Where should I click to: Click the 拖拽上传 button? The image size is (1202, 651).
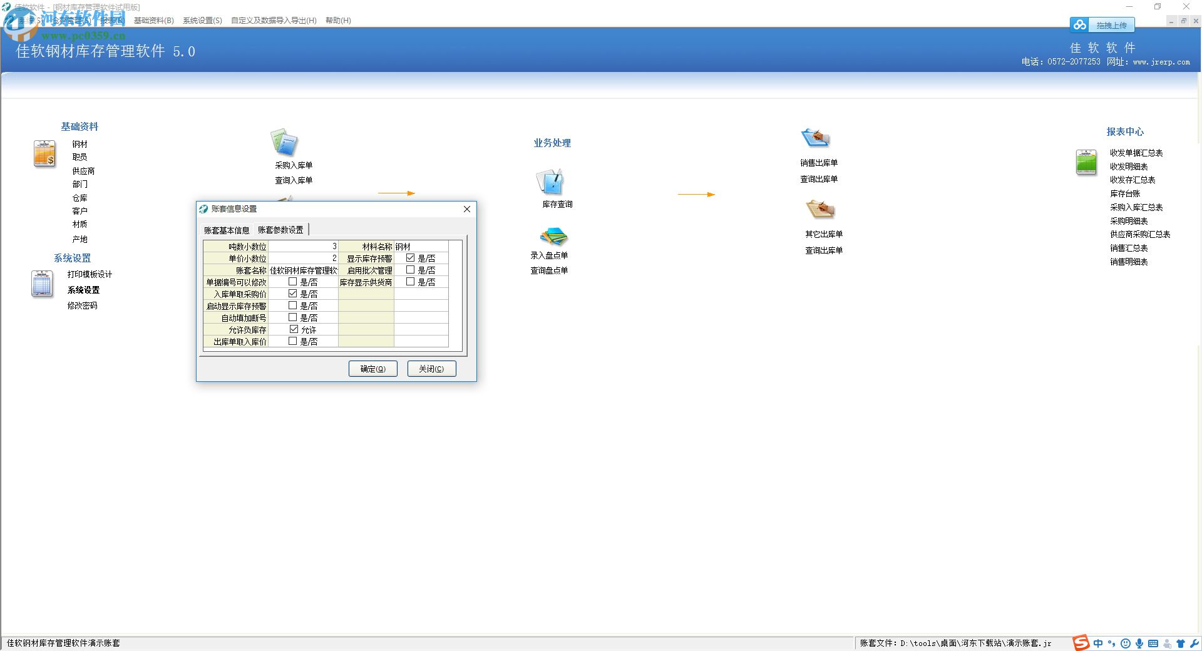(x=1111, y=26)
